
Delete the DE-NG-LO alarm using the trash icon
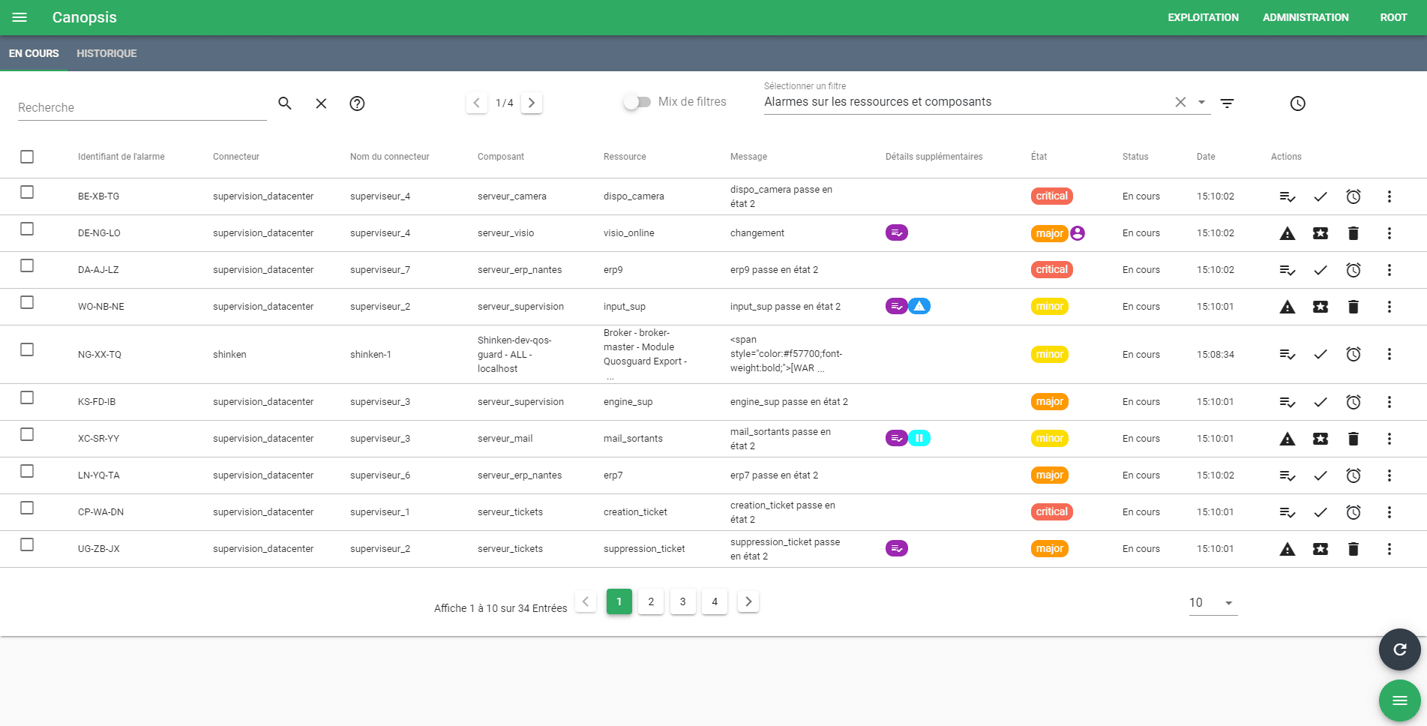click(x=1354, y=232)
